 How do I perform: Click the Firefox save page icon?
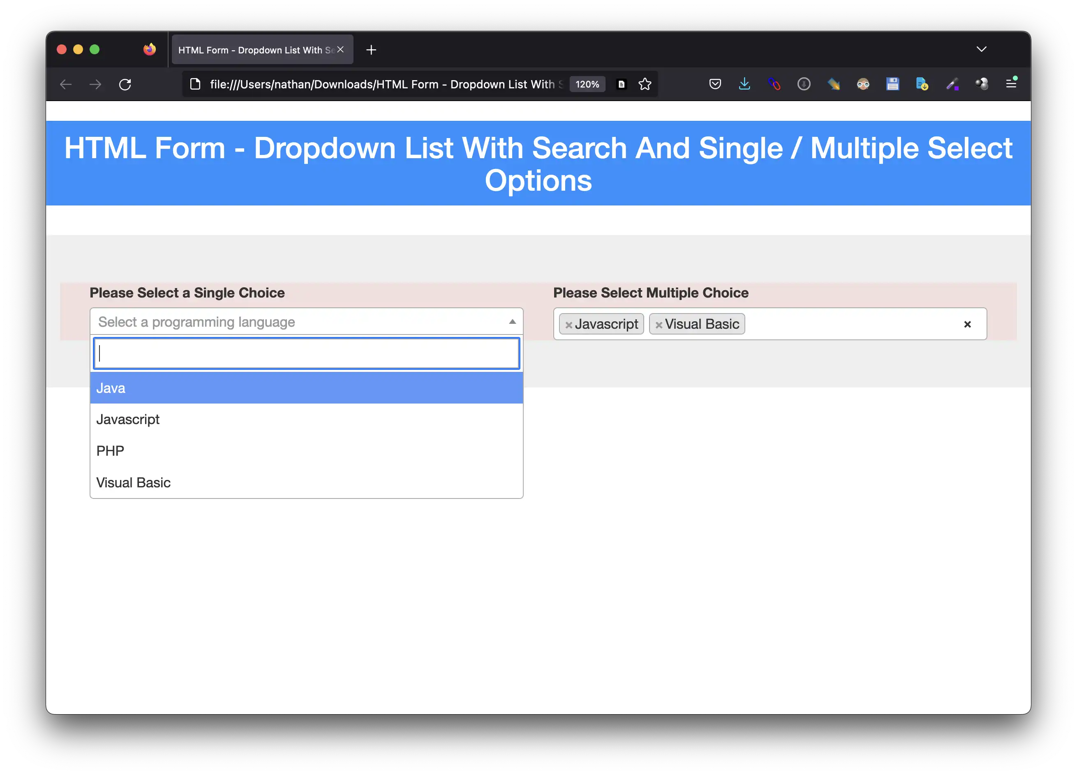(893, 83)
